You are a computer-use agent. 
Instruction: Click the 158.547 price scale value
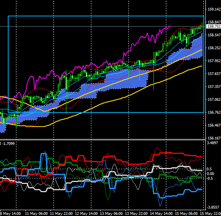(214, 35)
